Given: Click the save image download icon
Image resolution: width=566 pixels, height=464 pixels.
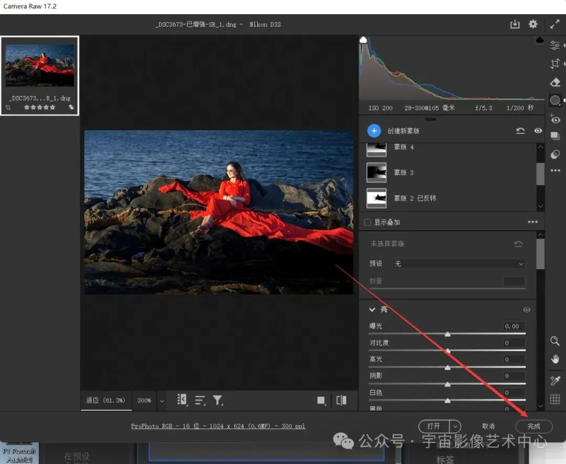Looking at the screenshot, I should coord(515,24).
